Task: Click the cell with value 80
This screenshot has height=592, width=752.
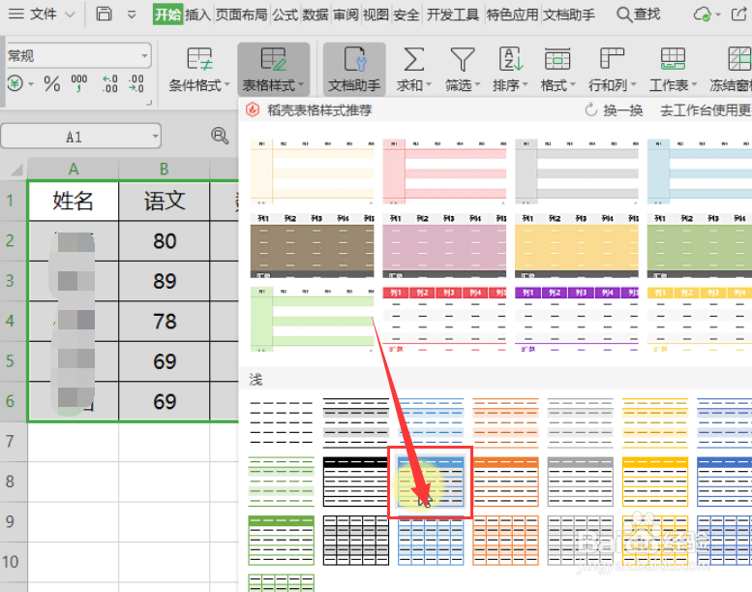Action: coord(164,241)
